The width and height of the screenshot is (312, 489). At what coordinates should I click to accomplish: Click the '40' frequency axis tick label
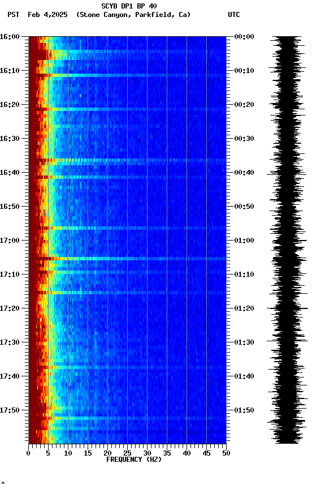[187, 453]
